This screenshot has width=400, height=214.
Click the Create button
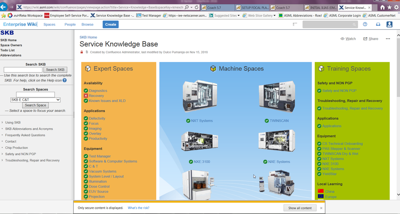[x=111, y=24]
